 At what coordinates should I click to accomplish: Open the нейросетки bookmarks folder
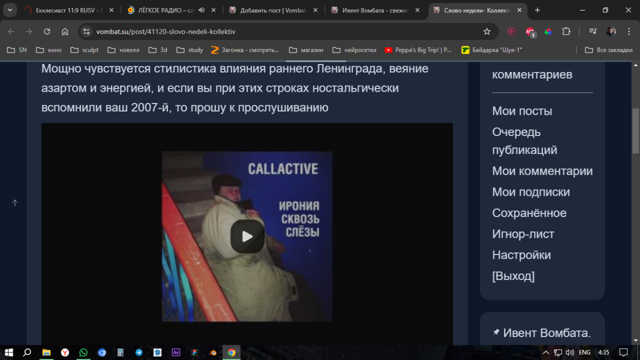pyautogui.click(x=354, y=50)
